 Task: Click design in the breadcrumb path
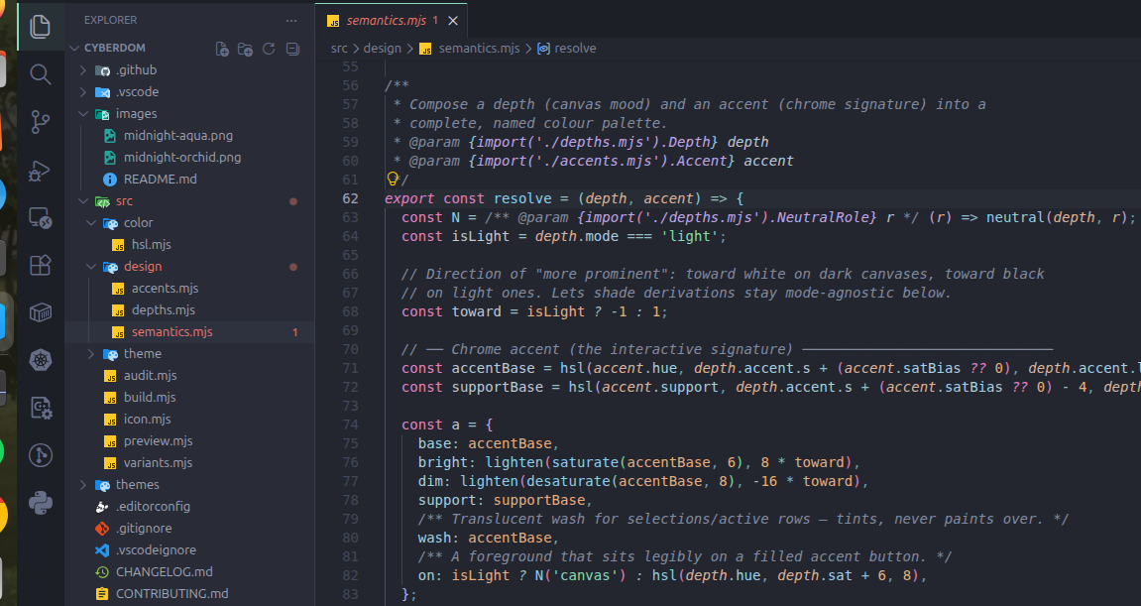(382, 48)
